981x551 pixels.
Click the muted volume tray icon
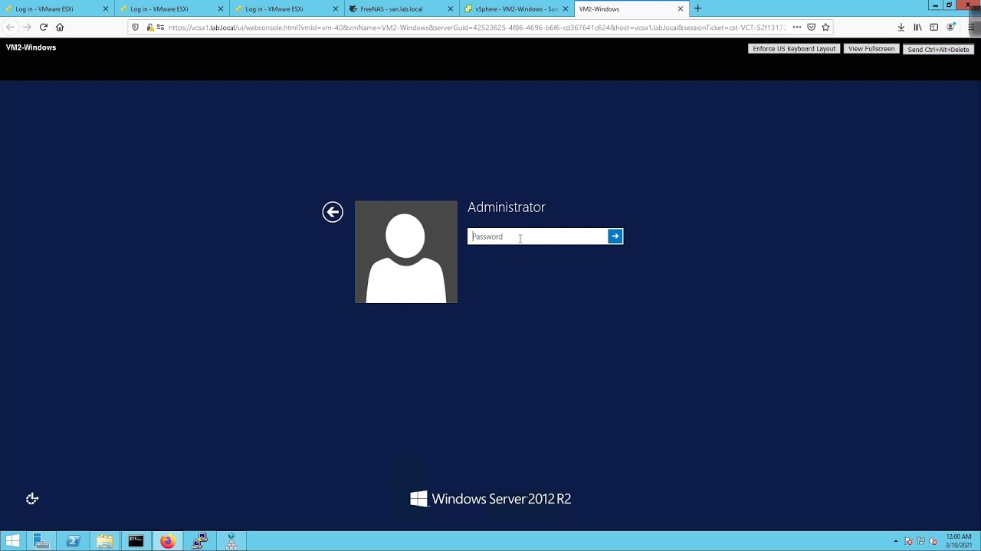pyautogui.click(x=934, y=542)
